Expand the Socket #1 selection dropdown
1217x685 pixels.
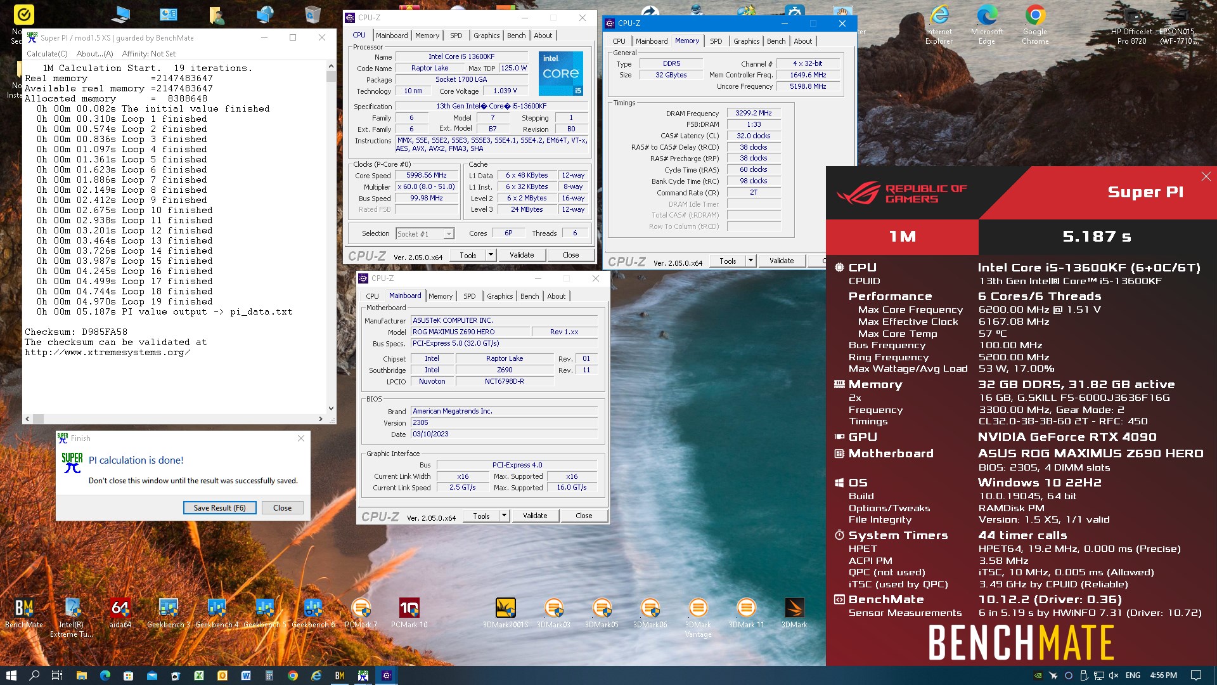click(x=449, y=234)
